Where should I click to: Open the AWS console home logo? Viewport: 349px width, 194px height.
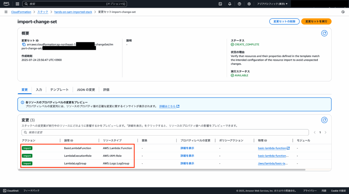point(6,3)
